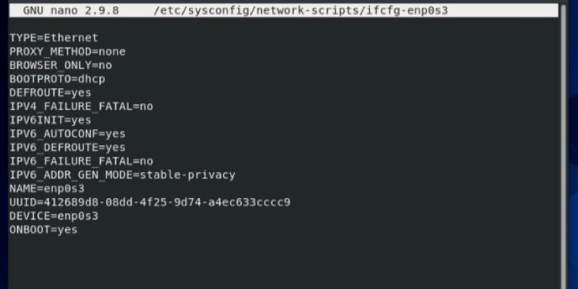Click the terminal vertical scrollbar

click(564, 147)
